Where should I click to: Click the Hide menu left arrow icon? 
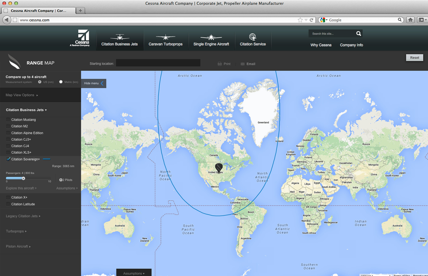(x=102, y=83)
